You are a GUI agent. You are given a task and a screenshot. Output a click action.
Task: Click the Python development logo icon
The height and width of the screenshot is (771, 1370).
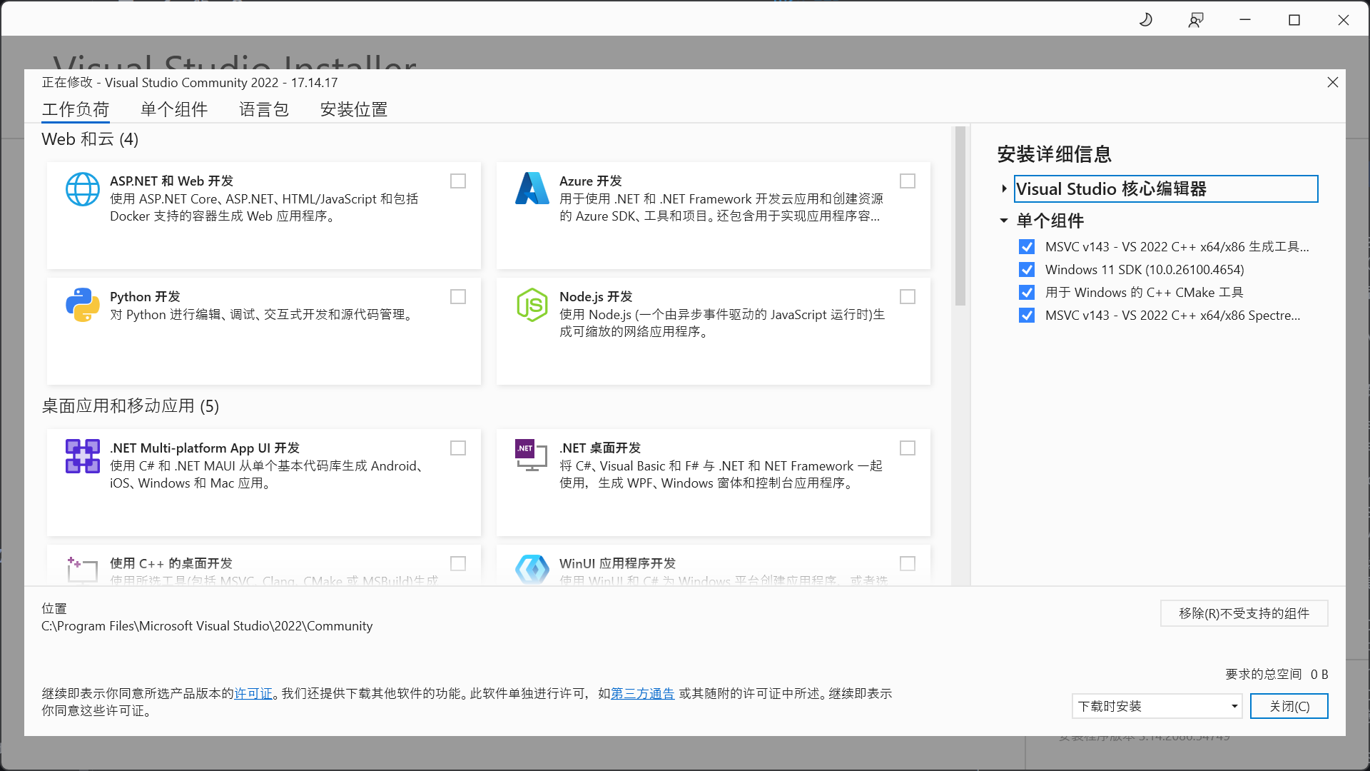(x=83, y=305)
